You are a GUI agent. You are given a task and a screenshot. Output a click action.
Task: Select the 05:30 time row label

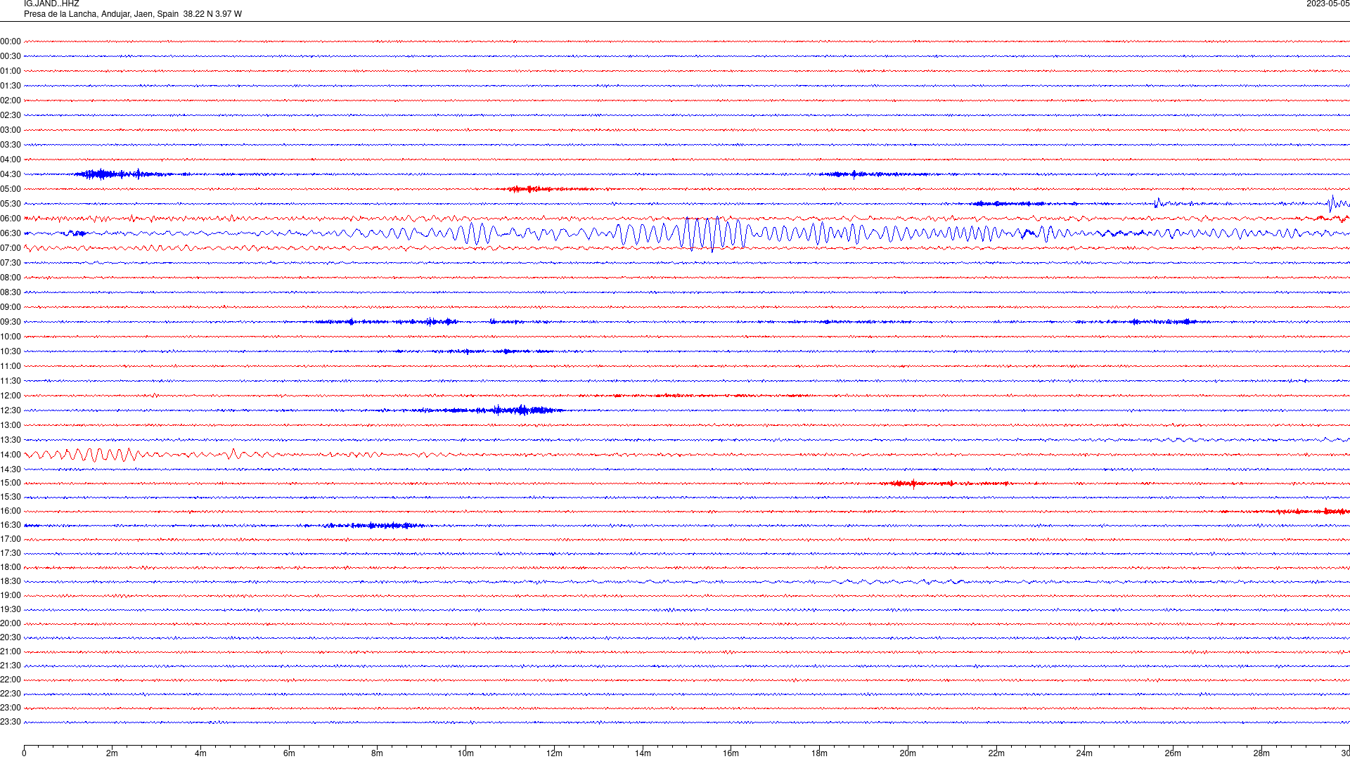pos(11,204)
